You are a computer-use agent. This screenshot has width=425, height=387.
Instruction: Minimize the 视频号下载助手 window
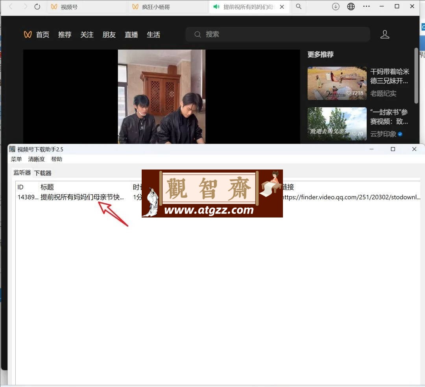371,149
